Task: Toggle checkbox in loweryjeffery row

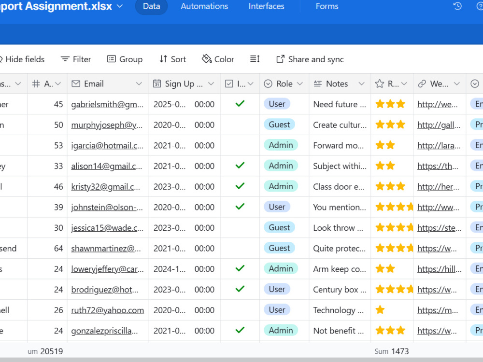Action: pyautogui.click(x=240, y=268)
